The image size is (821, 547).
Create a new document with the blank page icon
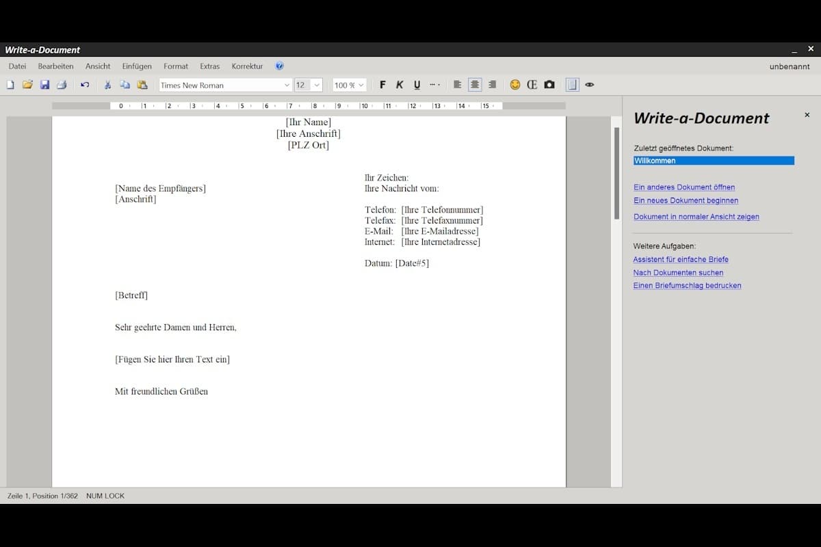click(x=10, y=84)
